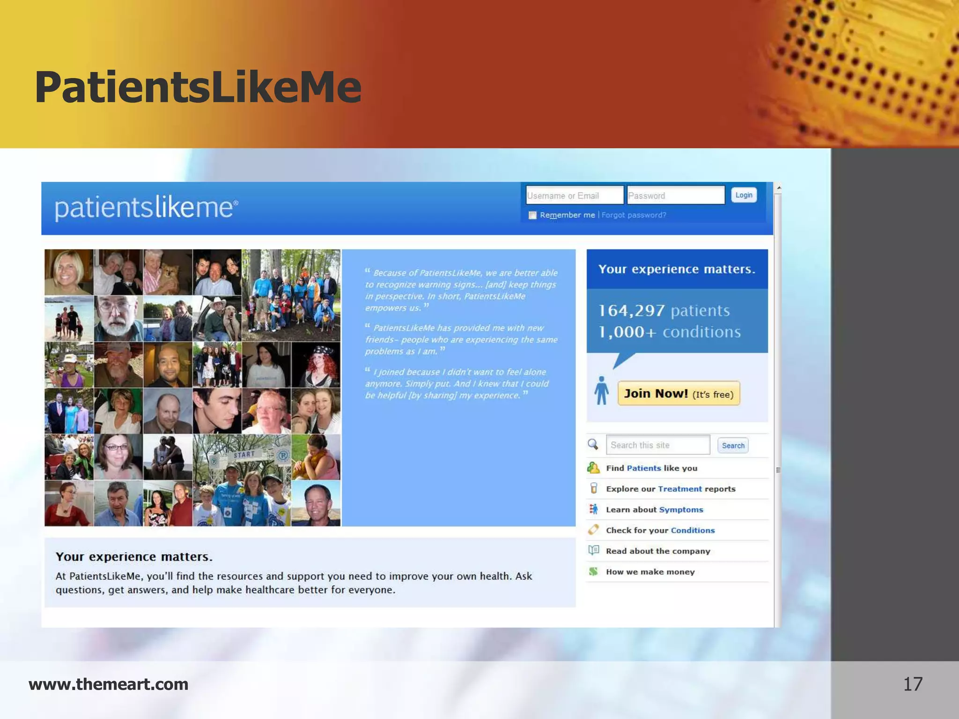Click the photo of bearded man with glasses
This screenshot has width=959, height=719.
tap(118, 318)
